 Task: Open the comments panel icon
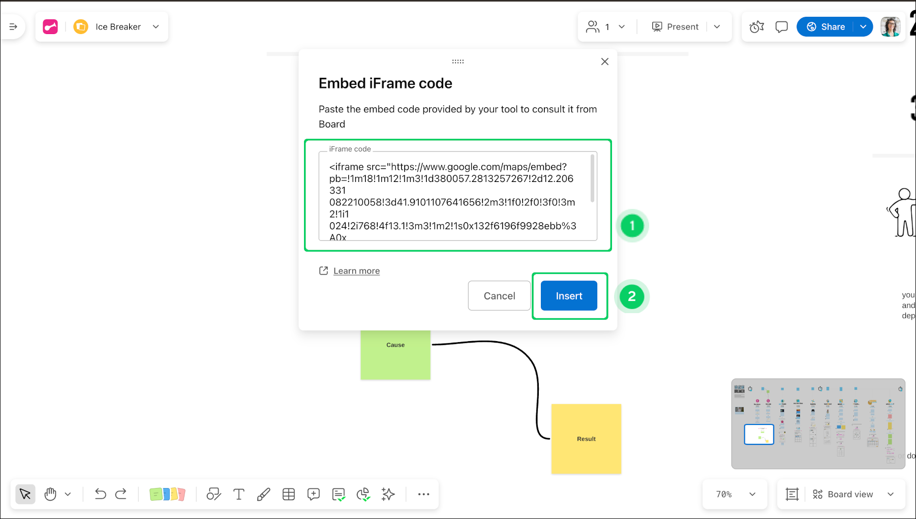tap(781, 27)
